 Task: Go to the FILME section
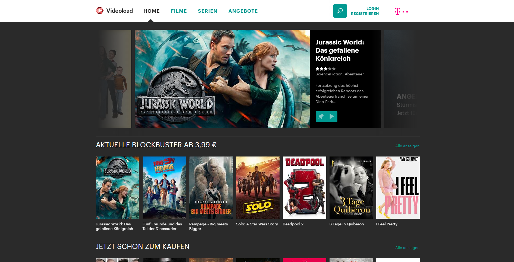(179, 11)
